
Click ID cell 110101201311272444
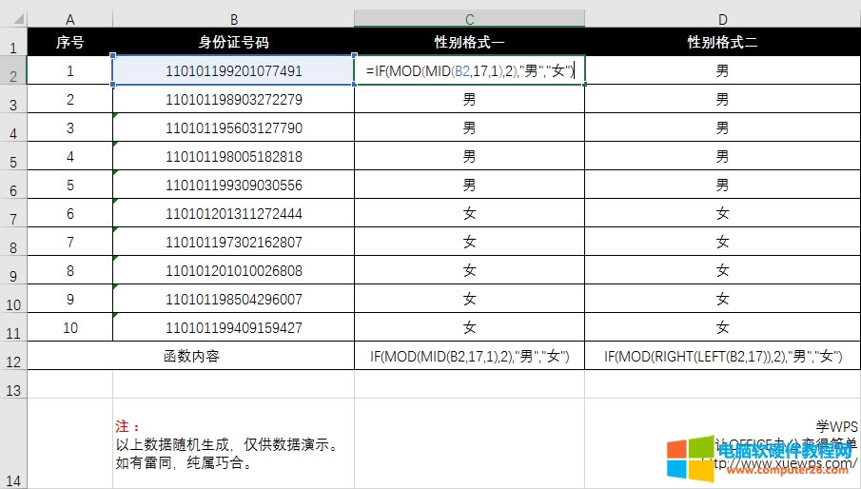(x=233, y=213)
